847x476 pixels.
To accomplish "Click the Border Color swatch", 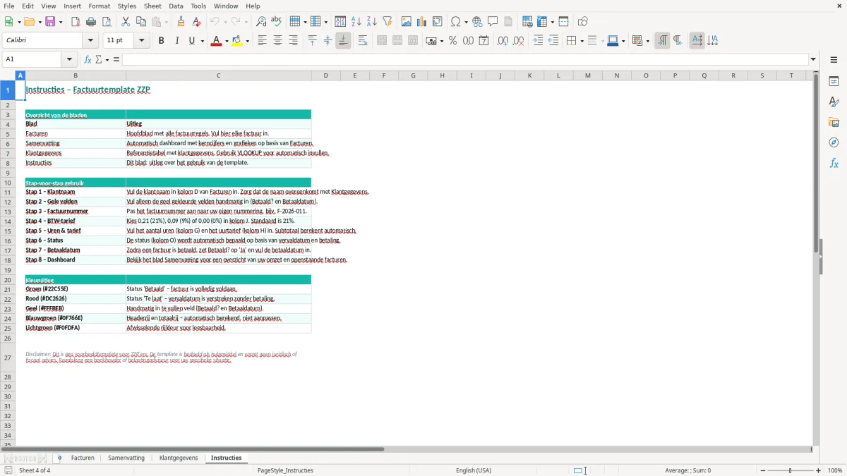I will [x=612, y=41].
